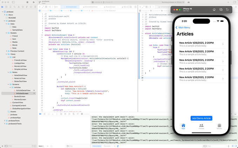Screen dimensions: 238x148
Task: Click the console Filter field
Action: point(215,146)
